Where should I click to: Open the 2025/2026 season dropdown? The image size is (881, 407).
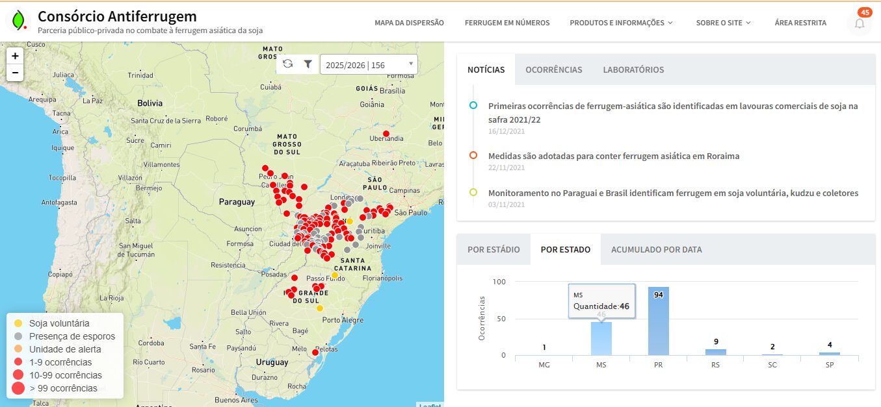click(x=369, y=65)
